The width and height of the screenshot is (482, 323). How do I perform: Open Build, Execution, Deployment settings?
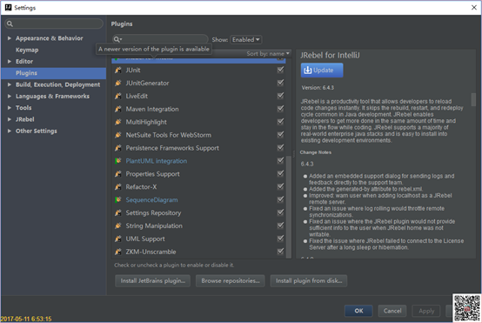[57, 84]
